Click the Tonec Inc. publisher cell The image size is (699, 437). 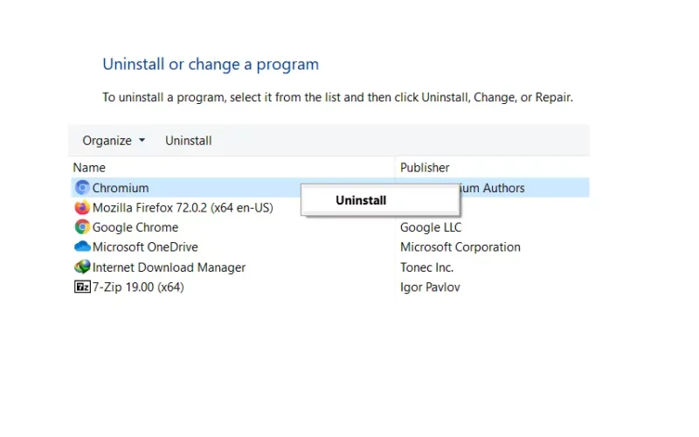point(426,267)
